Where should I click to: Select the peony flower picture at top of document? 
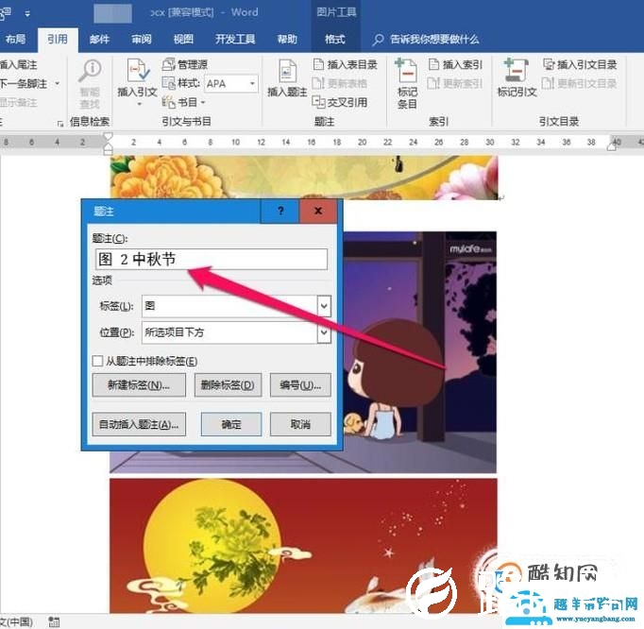click(x=304, y=178)
